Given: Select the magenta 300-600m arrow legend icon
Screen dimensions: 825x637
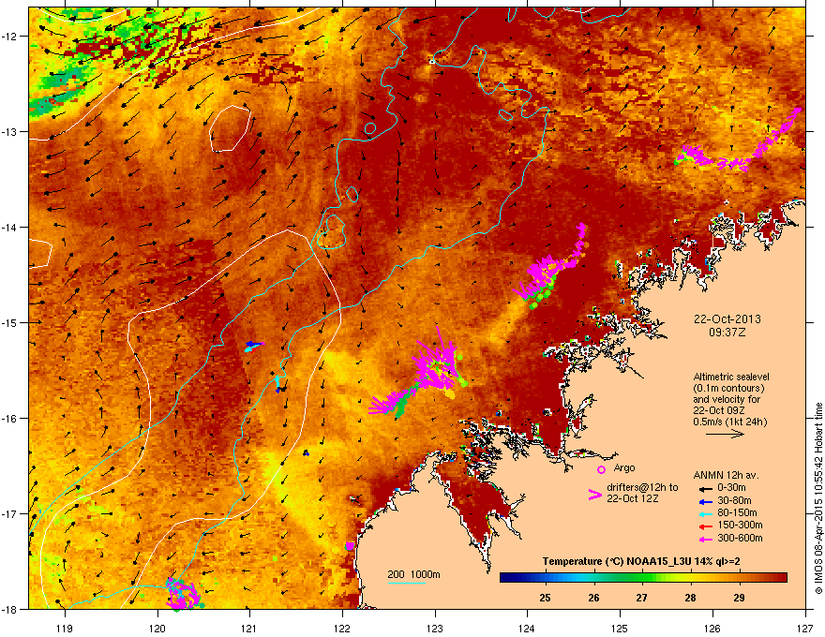Looking at the screenshot, I should (706, 539).
